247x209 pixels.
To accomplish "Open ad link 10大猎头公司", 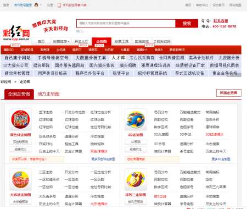I will pyautogui.click(x=15, y=65).
